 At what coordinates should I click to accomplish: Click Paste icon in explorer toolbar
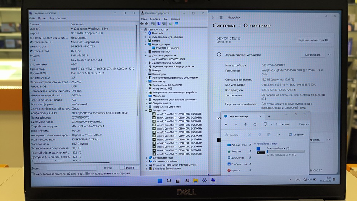point(269,135)
